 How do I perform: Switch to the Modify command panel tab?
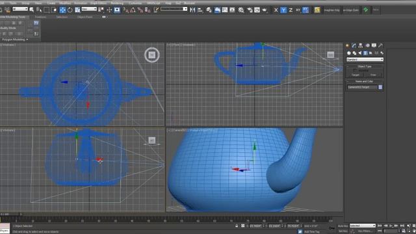(x=354, y=45)
